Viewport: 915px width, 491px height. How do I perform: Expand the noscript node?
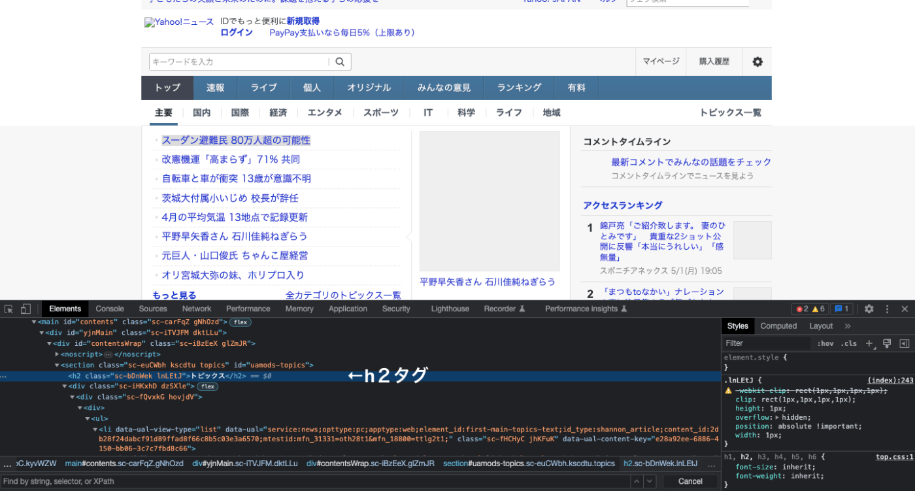57,354
